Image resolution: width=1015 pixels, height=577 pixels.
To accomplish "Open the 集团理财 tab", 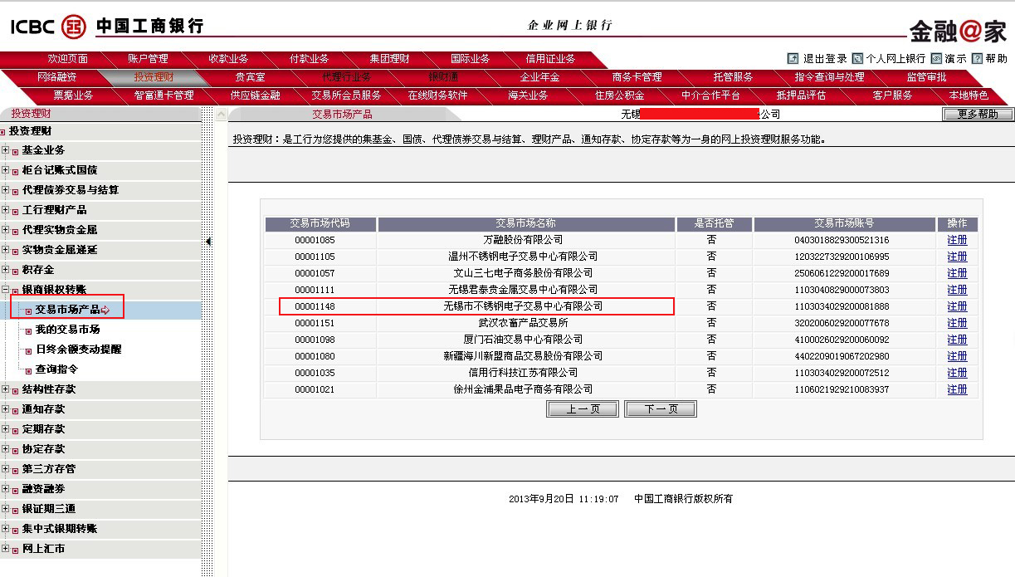I will point(389,59).
